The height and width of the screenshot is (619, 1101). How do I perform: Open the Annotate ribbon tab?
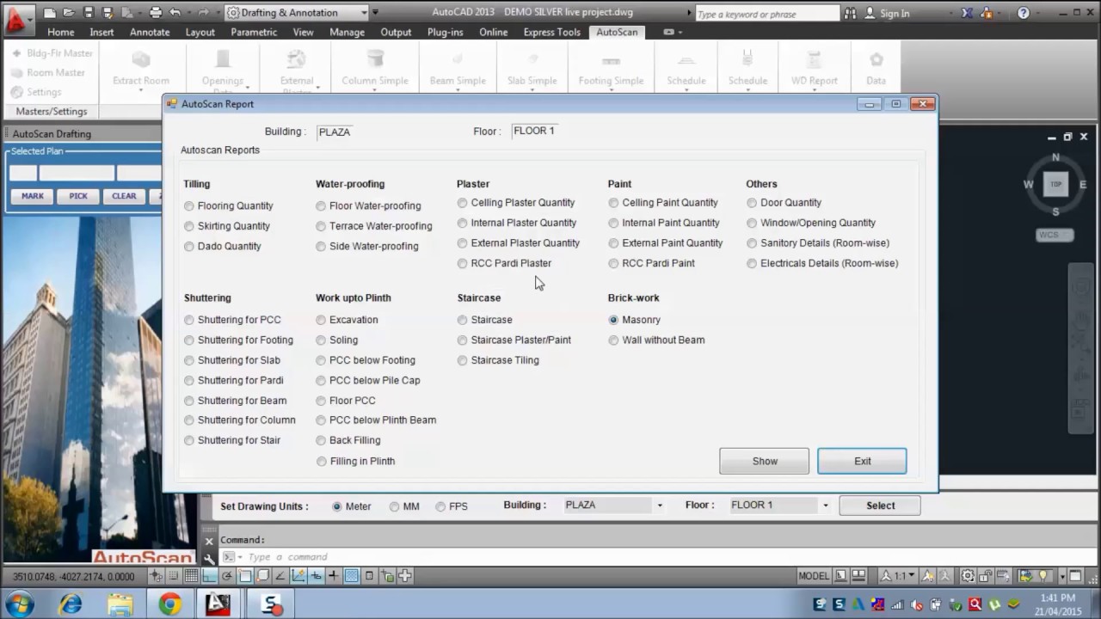(x=150, y=32)
